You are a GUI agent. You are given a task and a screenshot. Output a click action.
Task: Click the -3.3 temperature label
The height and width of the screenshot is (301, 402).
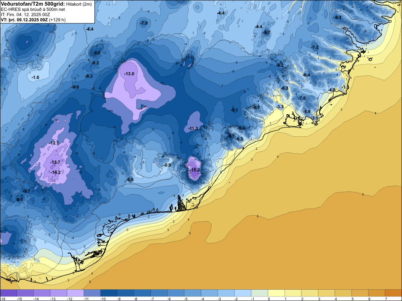pyautogui.click(x=280, y=107)
